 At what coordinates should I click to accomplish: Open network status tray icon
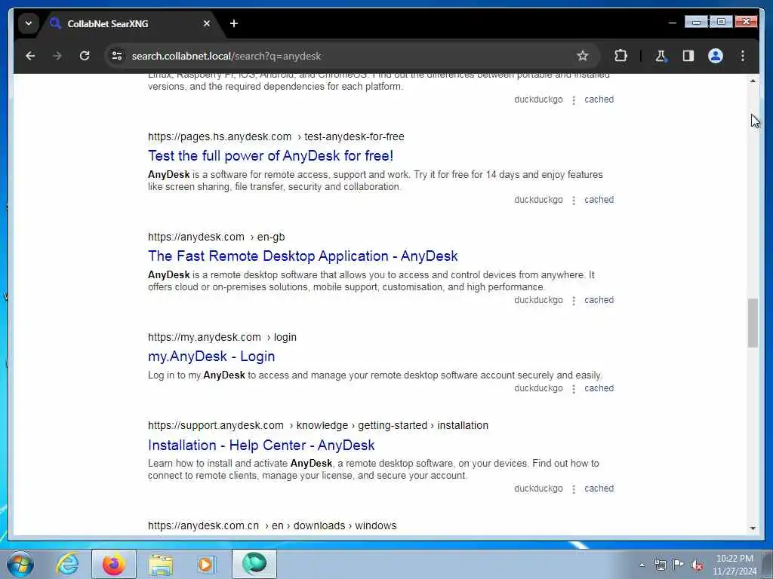point(660,565)
